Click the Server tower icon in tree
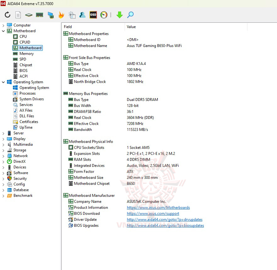Viewport: 277px width, 270px height. coord(9,133)
